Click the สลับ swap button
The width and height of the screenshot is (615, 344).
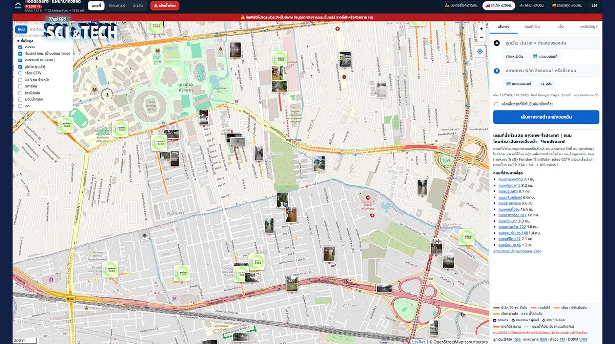[x=546, y=84]
